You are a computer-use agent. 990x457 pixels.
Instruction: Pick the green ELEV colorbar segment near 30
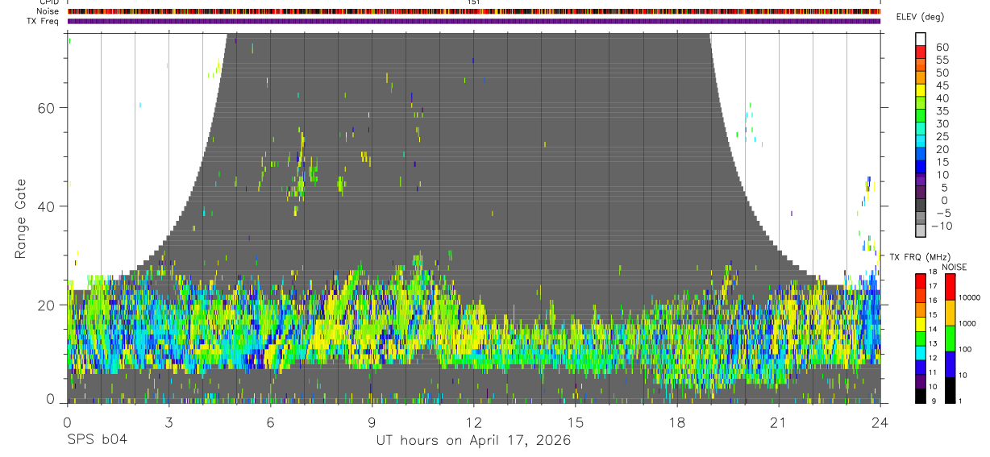[x=921, y=116]
